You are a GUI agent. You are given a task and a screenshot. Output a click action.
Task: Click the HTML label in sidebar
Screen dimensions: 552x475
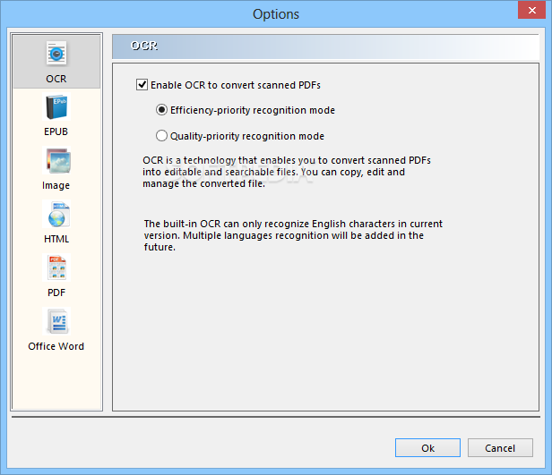[56, 239]
